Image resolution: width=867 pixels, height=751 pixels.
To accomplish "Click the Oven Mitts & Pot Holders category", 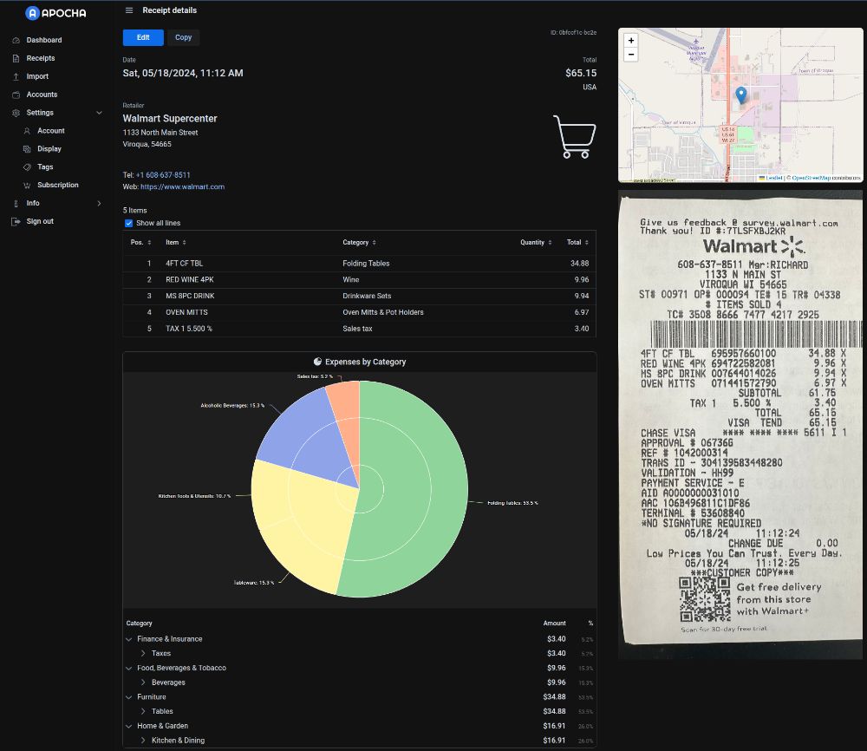I will click(x=382, y=312).
